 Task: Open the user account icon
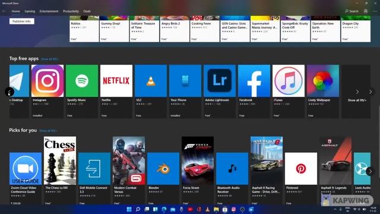[366, 11]
